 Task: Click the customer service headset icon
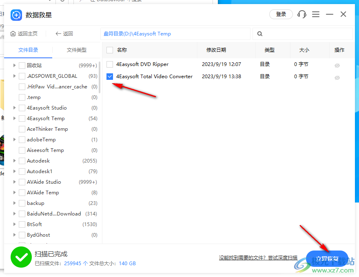[x=302, y=14]
